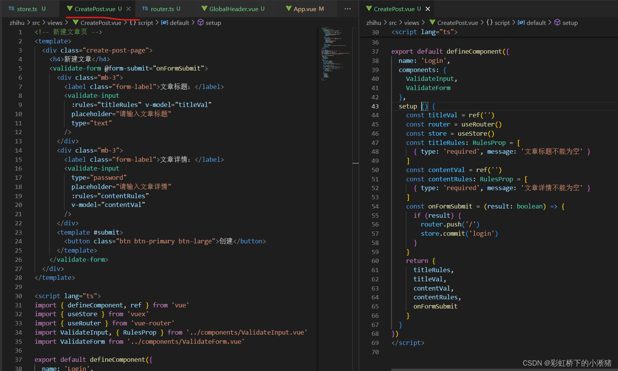Click line number 23 in left editor
Viewport: 618px width, 371px height.
tap(18, 232)
